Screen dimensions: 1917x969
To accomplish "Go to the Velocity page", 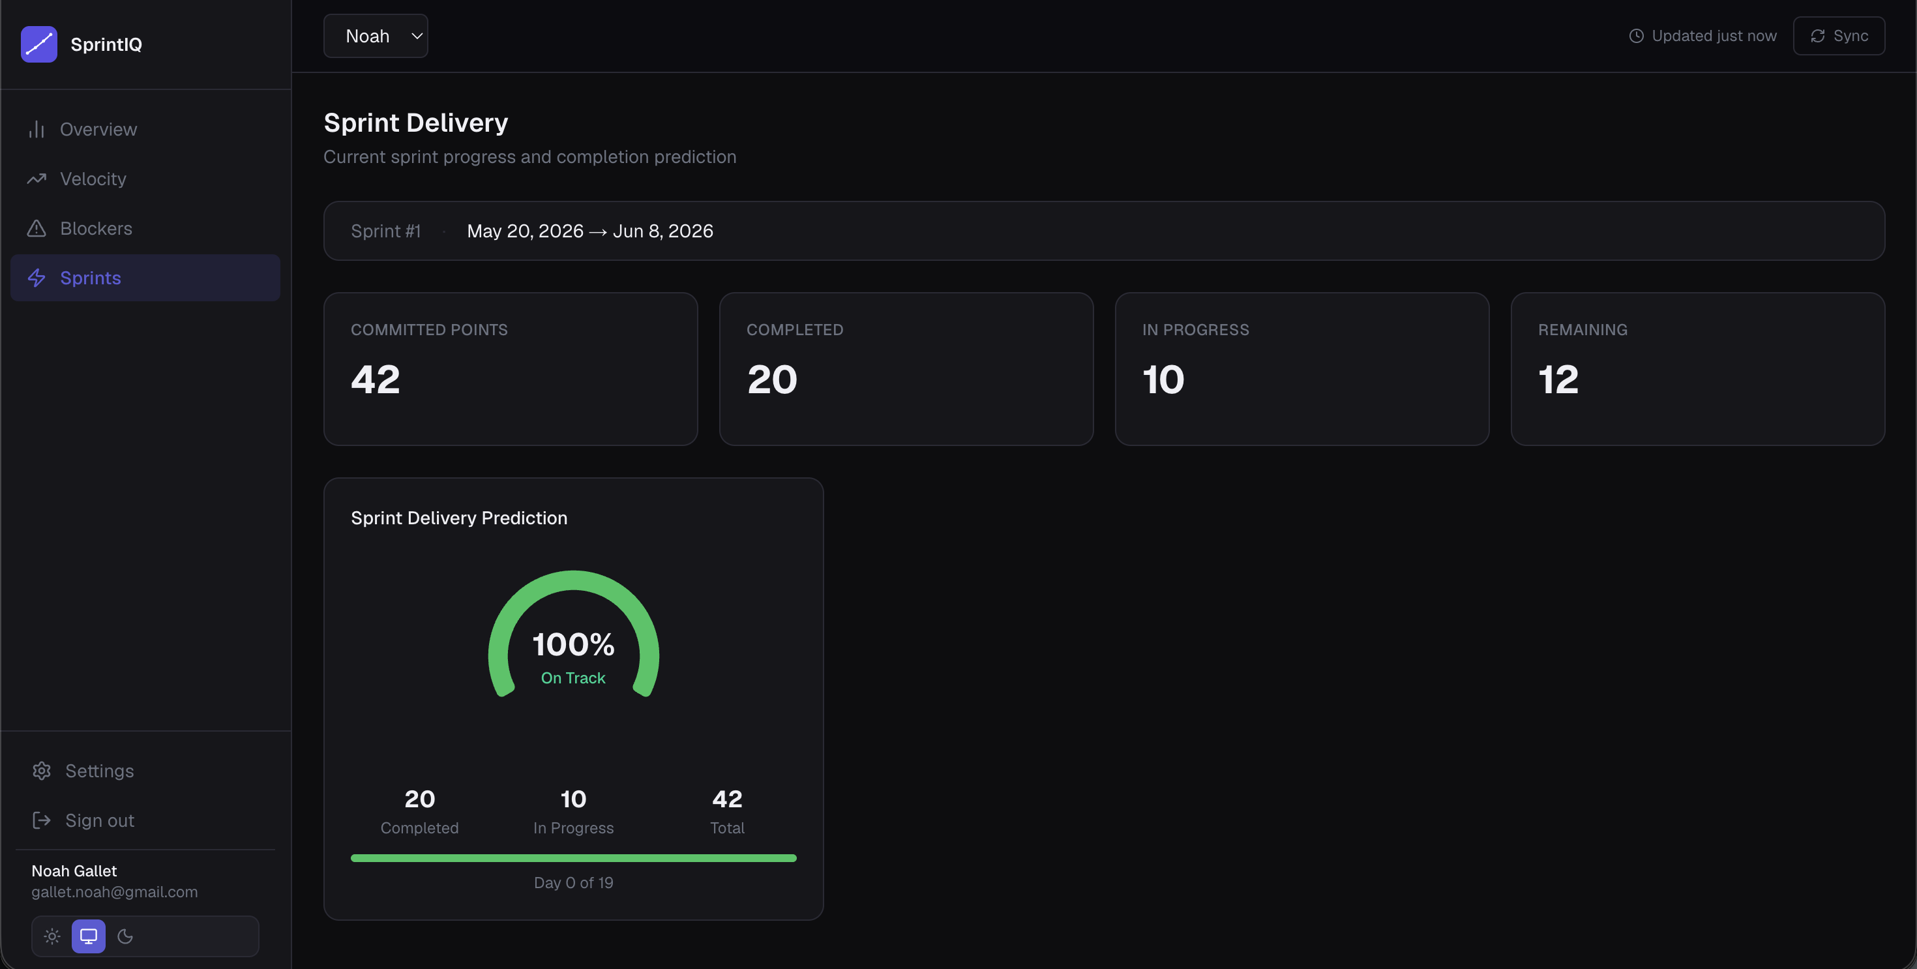I will click(145, 179).
